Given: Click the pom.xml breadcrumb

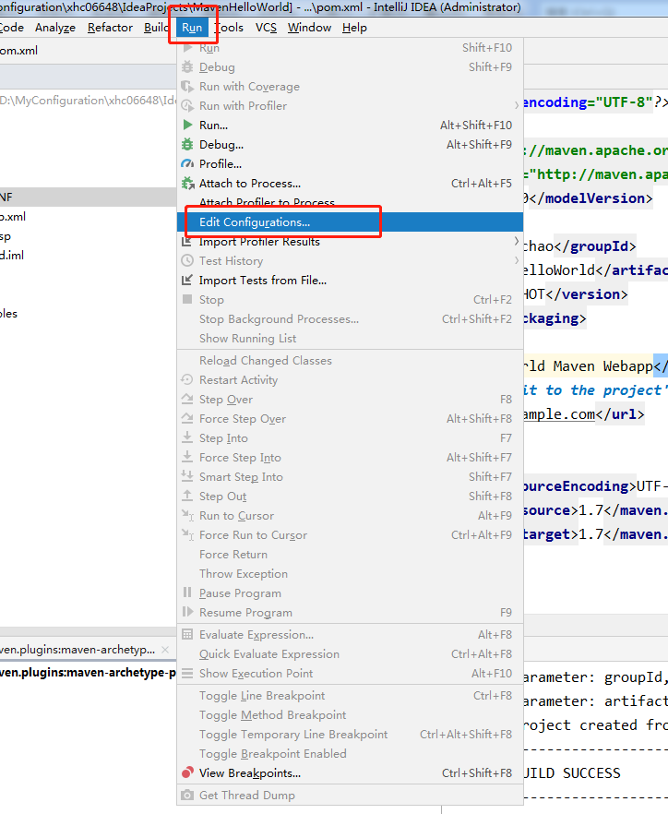Looking at the screenshot, I should 19,51.
